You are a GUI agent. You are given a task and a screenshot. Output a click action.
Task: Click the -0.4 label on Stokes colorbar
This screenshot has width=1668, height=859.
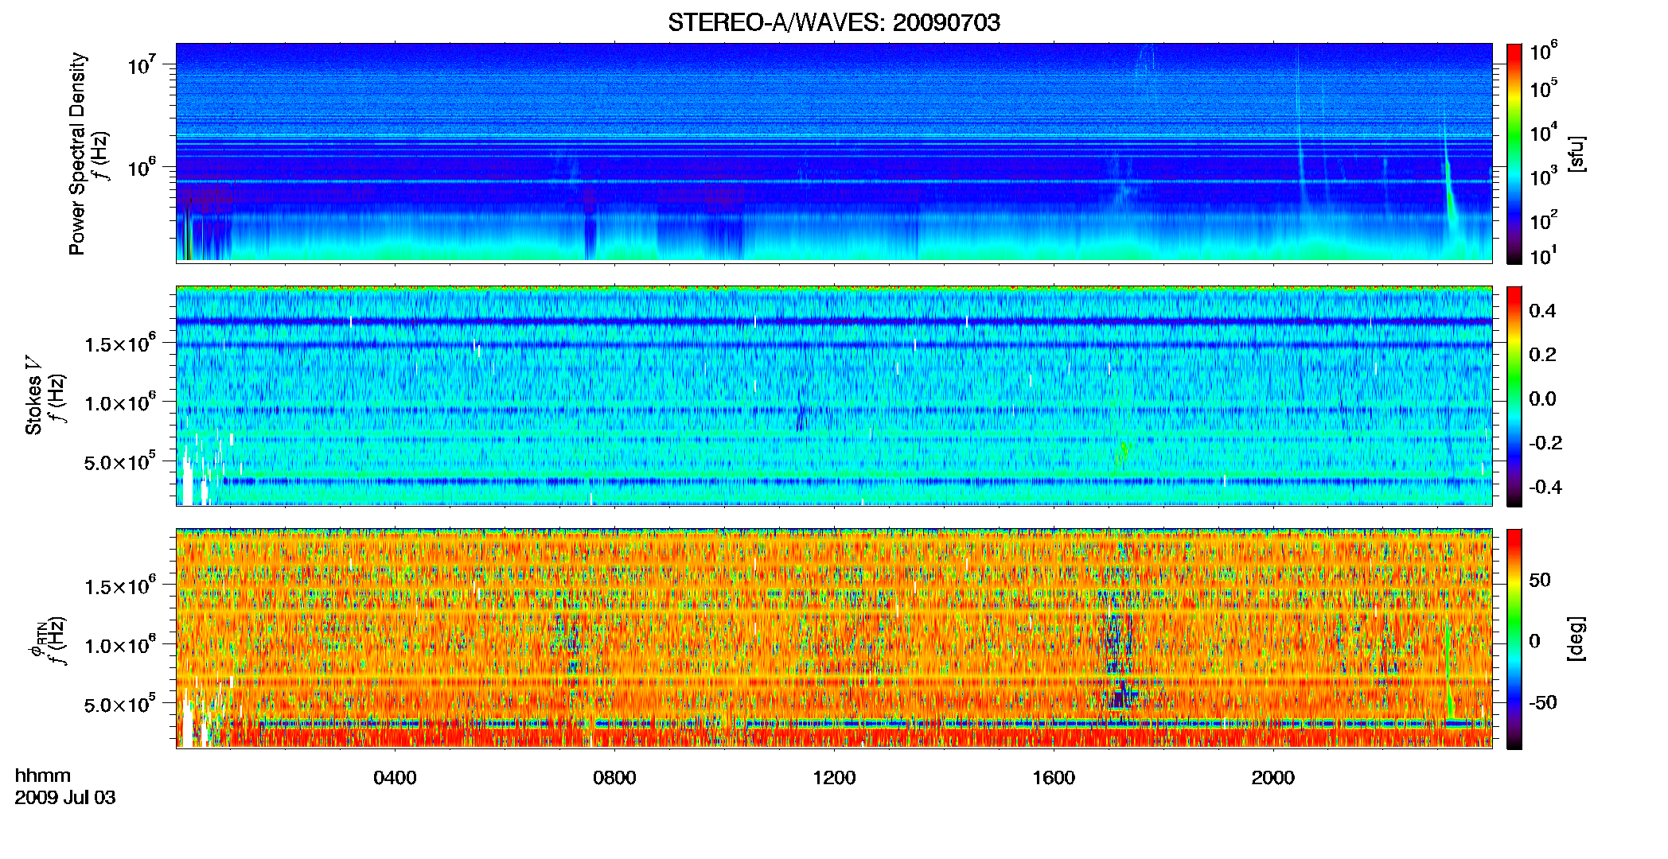tap(1545, 487)
